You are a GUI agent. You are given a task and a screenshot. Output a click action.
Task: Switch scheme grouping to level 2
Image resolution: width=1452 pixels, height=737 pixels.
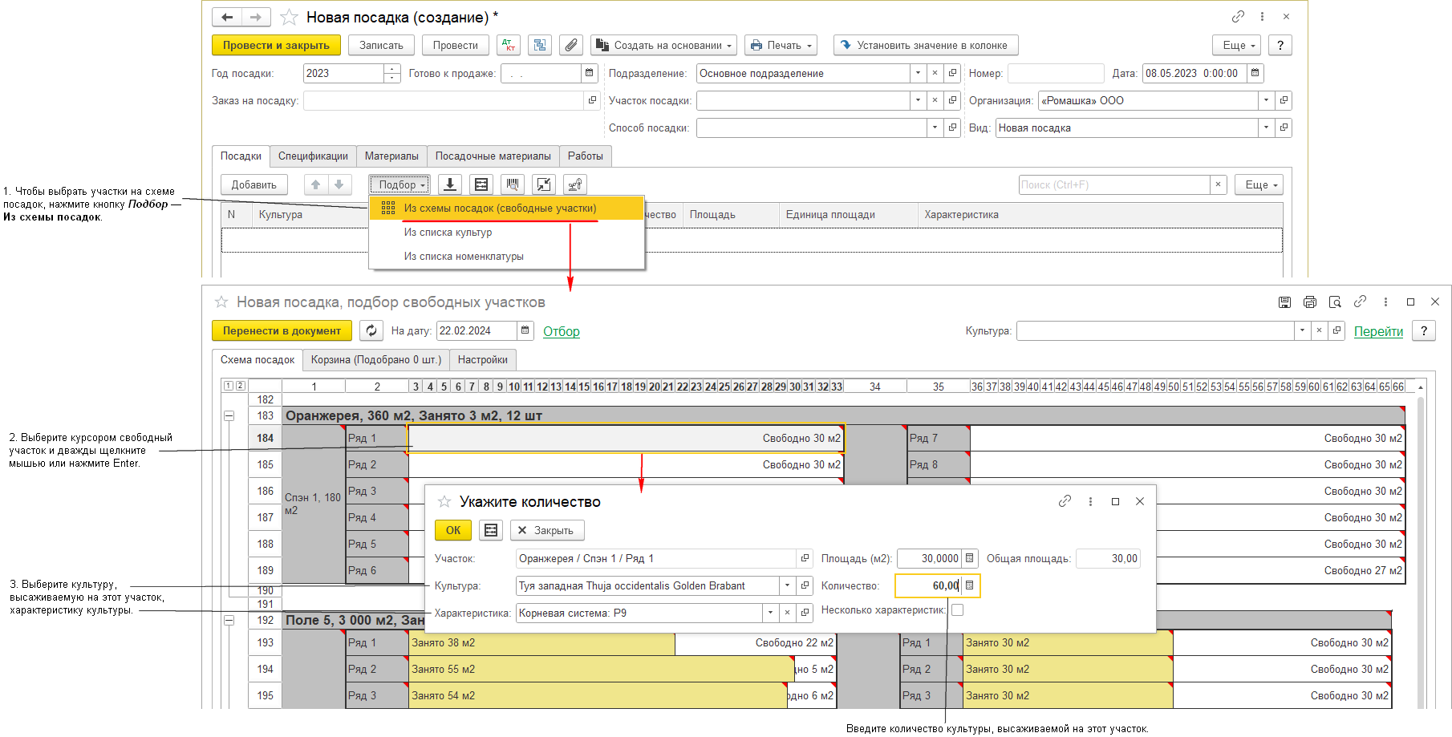[x=240, y=386]
